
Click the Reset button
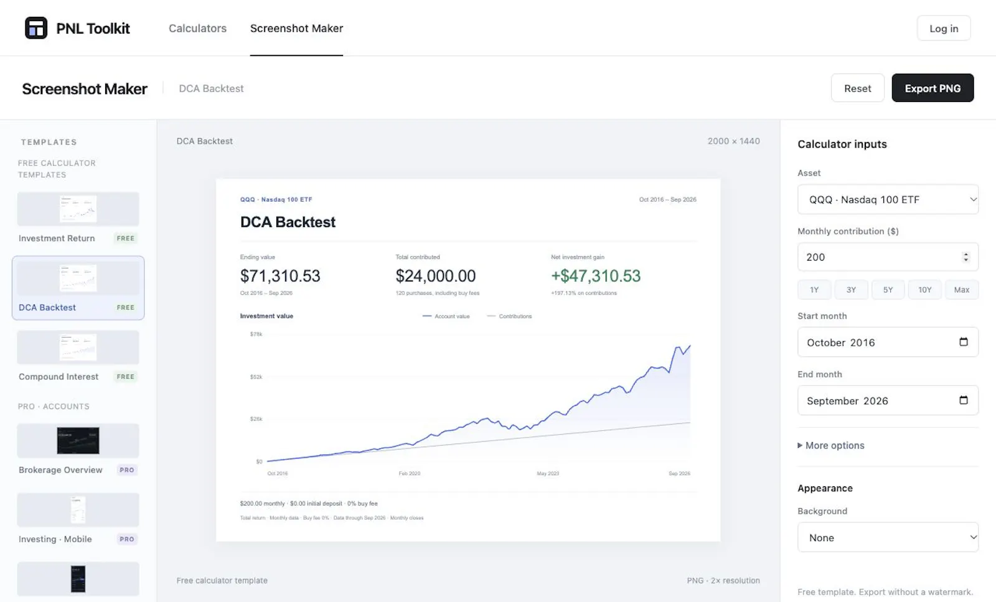[x=857, y=88]
